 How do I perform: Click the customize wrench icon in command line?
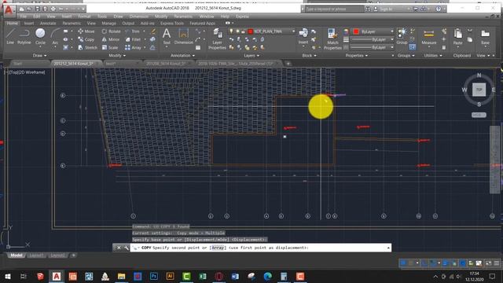click(126, 248)
